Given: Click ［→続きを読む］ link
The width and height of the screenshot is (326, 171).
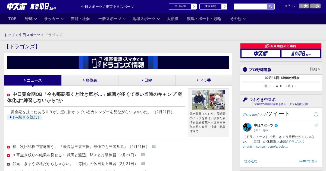Looking at the screenshot, I should pyautogui.click(x=25, y=117).
